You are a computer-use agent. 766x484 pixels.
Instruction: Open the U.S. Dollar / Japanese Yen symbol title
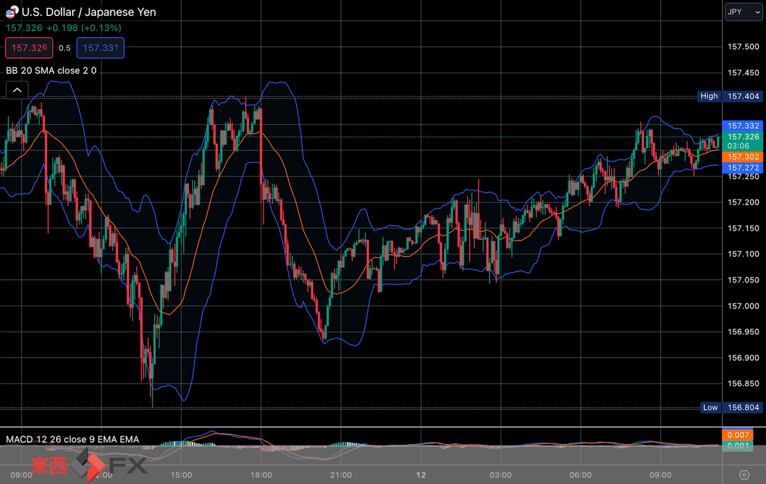point(89,12)
